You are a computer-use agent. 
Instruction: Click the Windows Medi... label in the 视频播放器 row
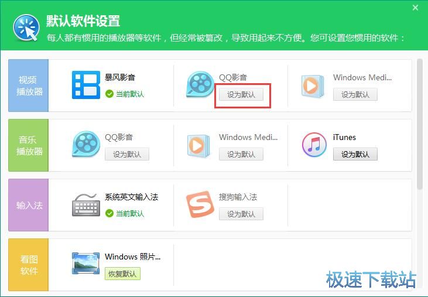point(362,77)
